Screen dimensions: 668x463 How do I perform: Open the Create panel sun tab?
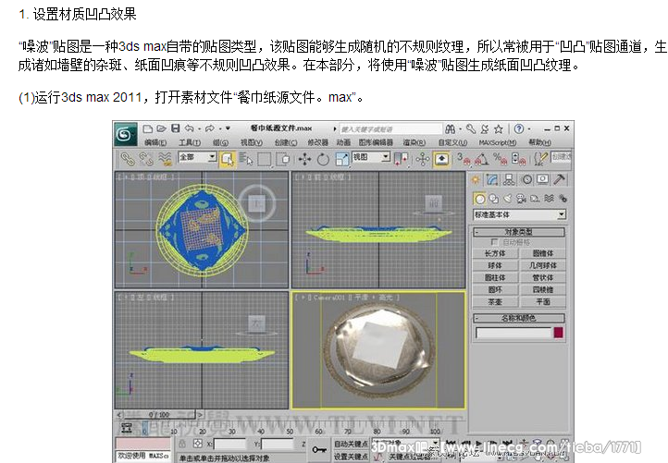click(476, 180)
